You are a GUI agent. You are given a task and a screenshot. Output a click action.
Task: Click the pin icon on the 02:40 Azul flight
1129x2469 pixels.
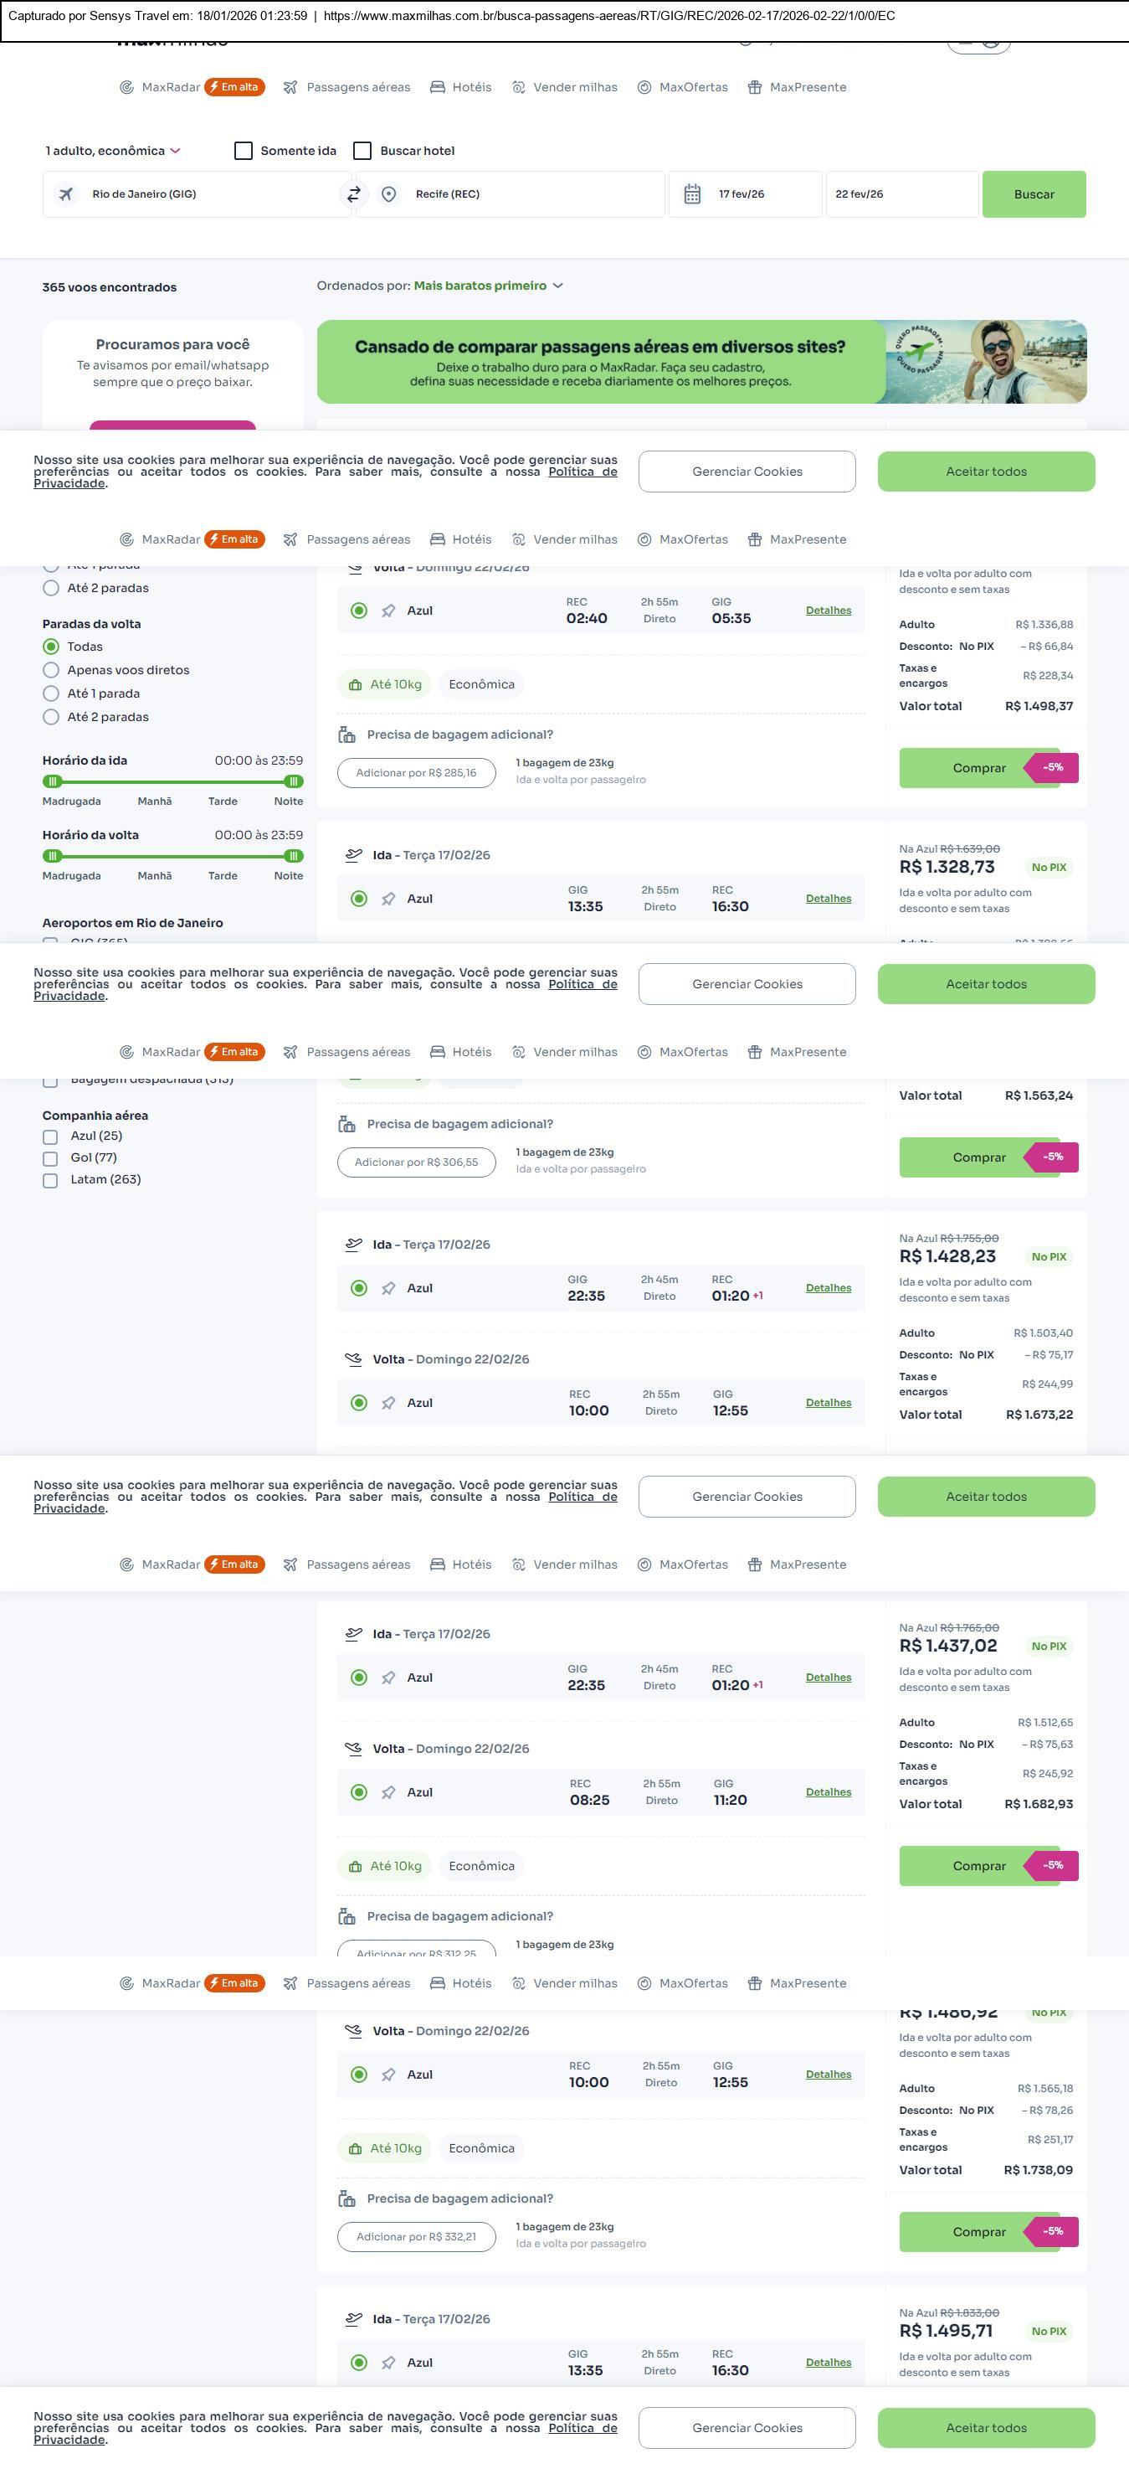tap(387, 611)
